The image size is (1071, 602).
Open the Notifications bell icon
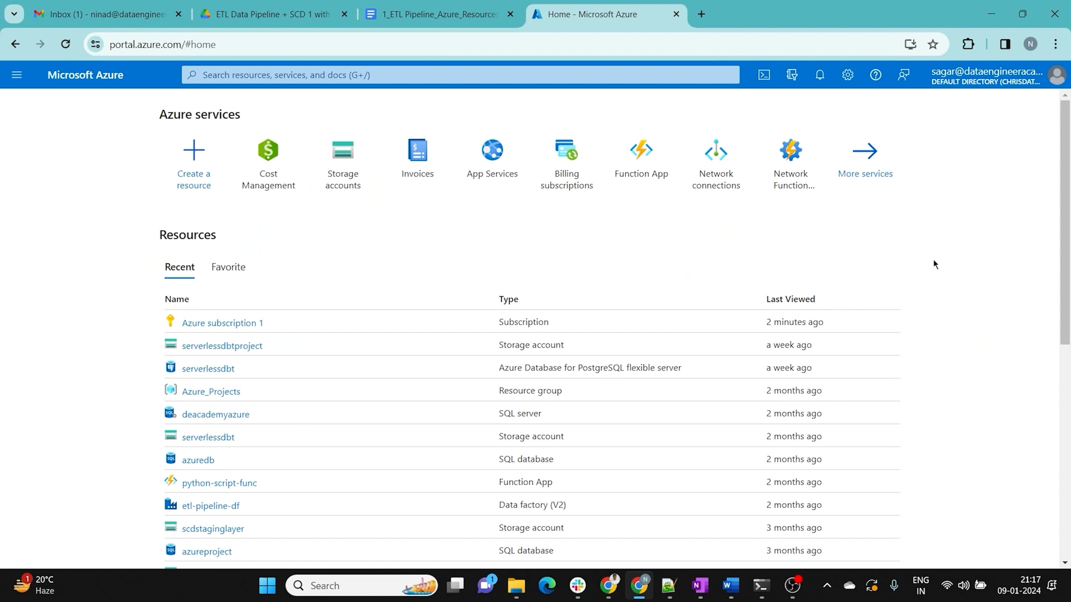[820, 74]
